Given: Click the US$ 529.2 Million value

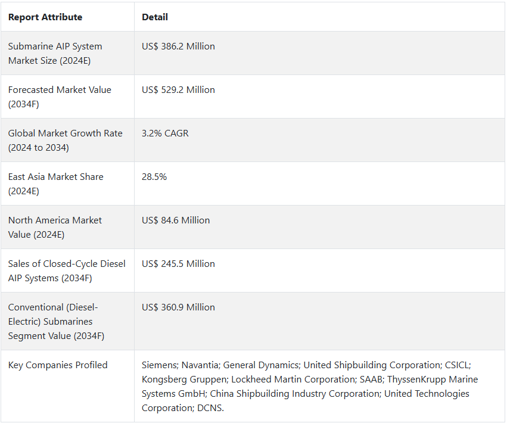Looking at the screenshot, I should click(x=178, y=89).
